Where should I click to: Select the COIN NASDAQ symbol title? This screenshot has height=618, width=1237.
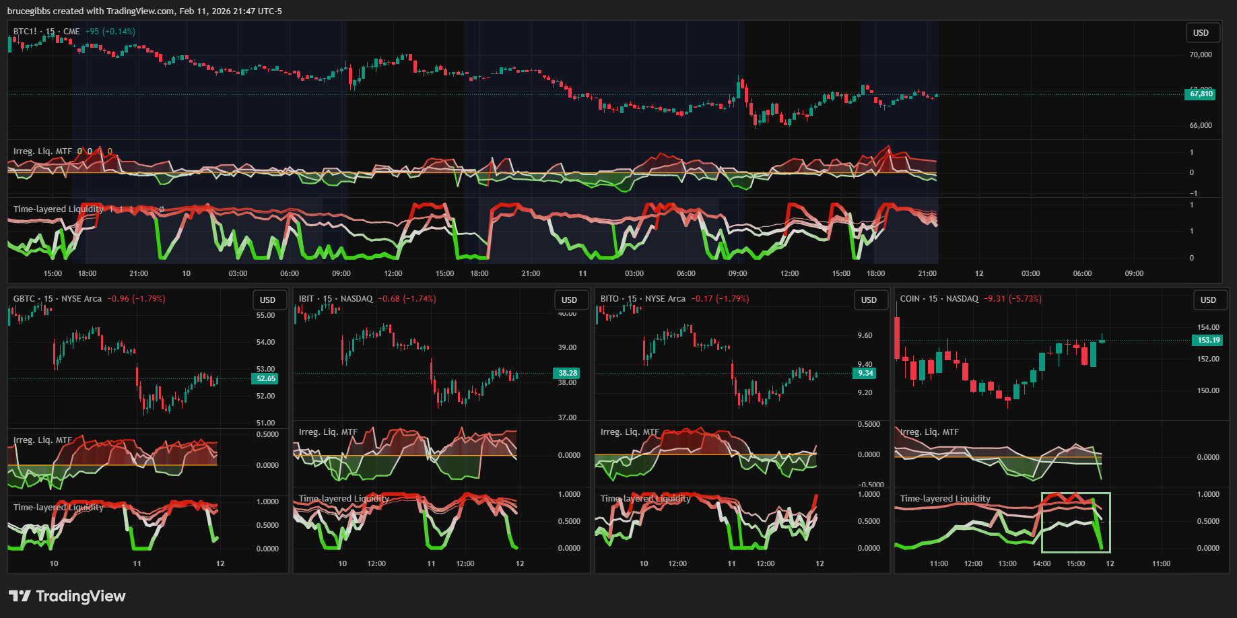[x=939, y=299]
